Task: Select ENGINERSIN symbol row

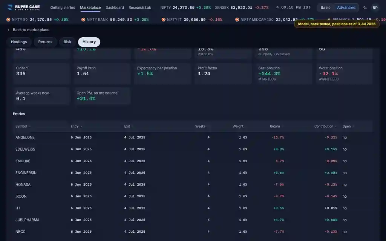Action: (x=193, y=173)
